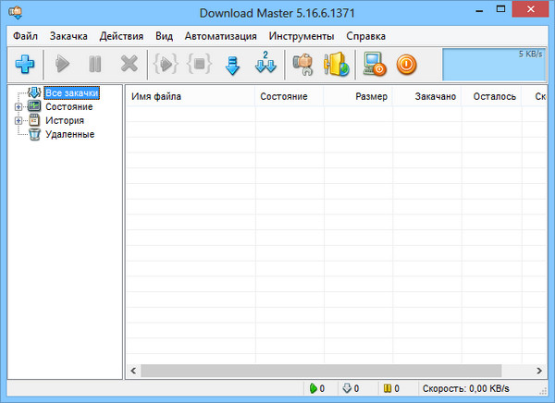The height and width of the screenshot is (403, 555).
Task: Open the Файл menu
Action: point(26,36)
